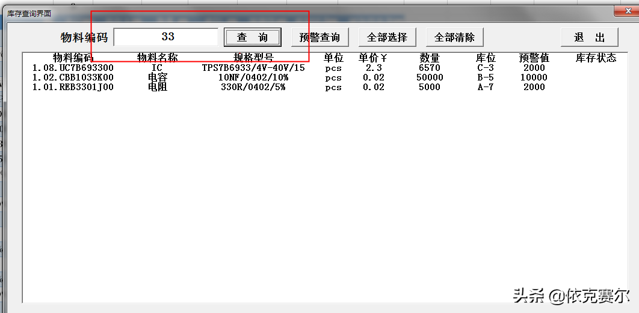Screen dimensions: 639x313
Task: Click the 电容 material name cell
Action: (158, 77)
